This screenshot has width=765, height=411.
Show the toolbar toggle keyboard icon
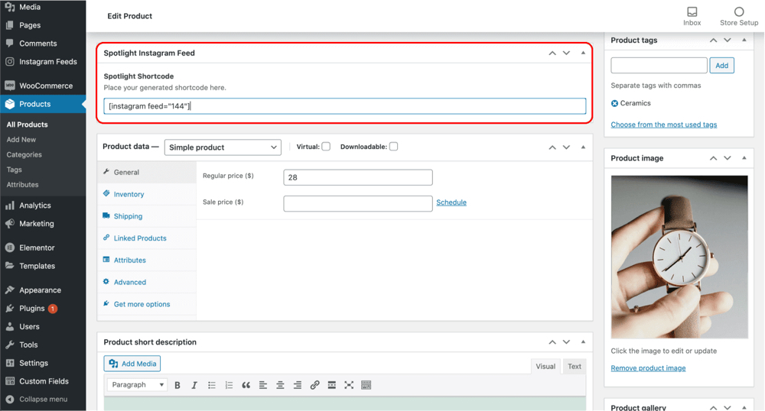[366, 385]
